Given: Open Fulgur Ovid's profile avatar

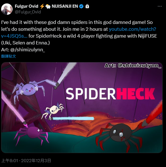Looking at the screenshot, I should pyautogui.click(x=7, y=9).
